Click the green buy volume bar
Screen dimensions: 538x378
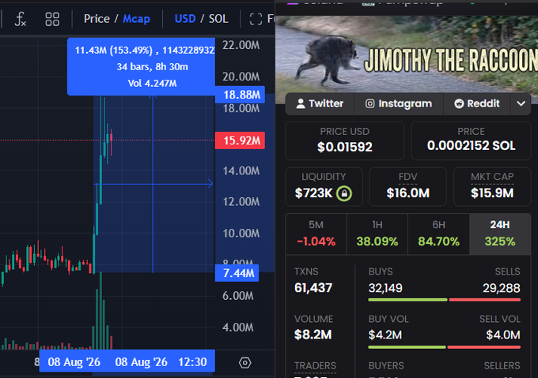point(407,347)
